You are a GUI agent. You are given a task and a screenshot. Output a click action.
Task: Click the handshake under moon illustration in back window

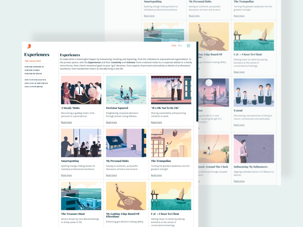(x=214, y=92)
